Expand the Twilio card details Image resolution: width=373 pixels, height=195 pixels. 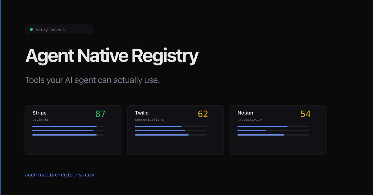point(175,130)
